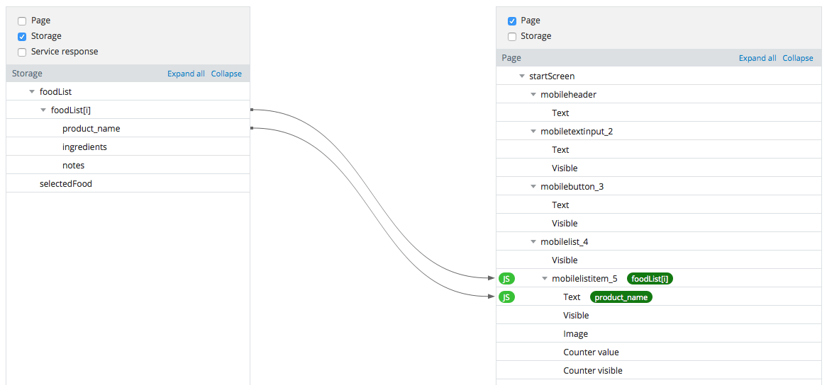The height and width of the screenshot is (385, 827).
Task: Click Expand all in Storage panel
Action: pyautogui.click(x=186, y=74)
